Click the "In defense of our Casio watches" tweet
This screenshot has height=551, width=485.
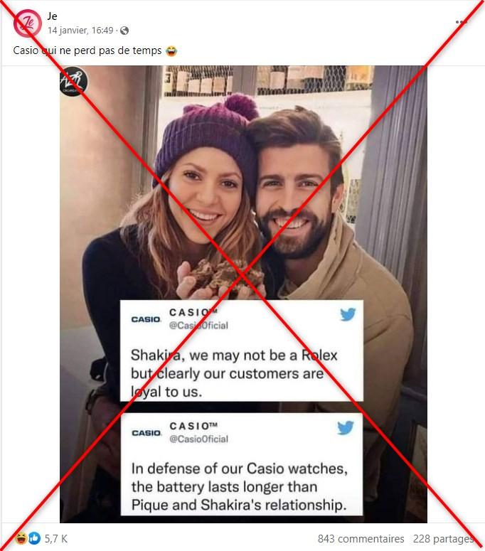(x=242, y=464)
